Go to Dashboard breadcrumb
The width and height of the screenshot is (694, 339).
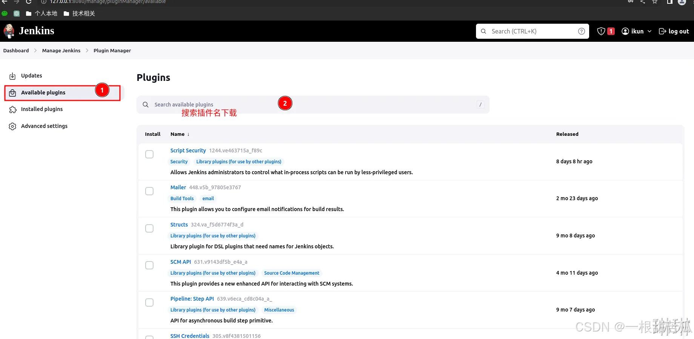tap(16, 50)
